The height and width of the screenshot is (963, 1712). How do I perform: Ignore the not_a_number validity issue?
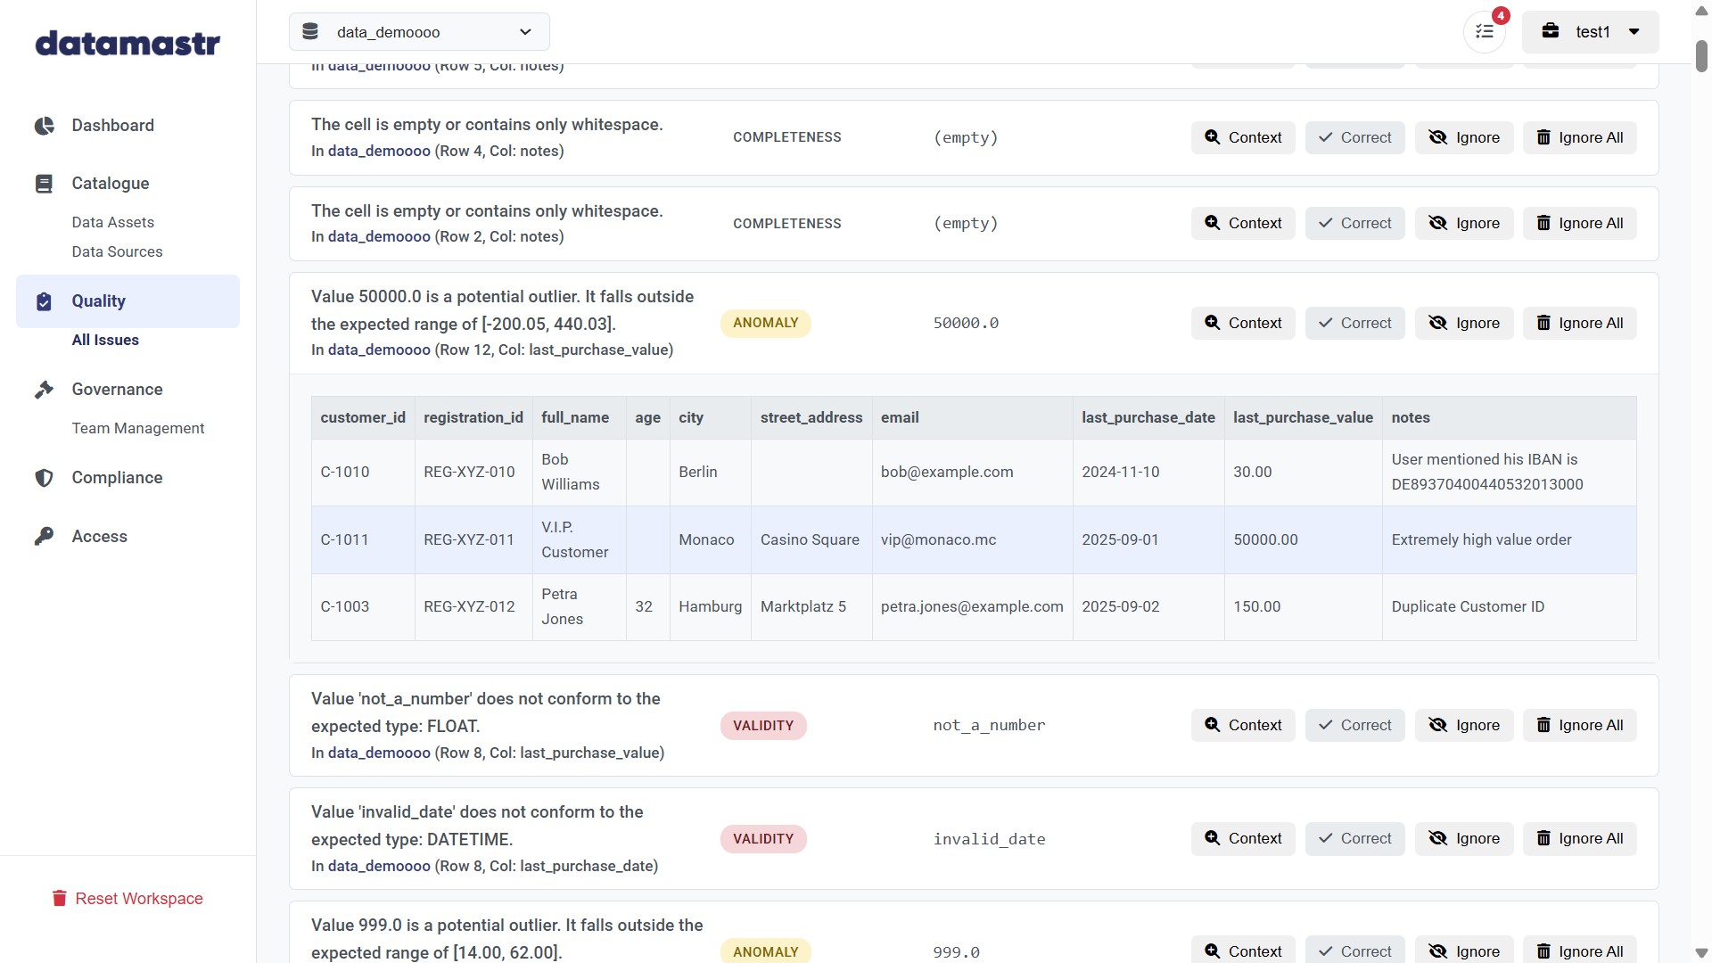pos(1463,725)
